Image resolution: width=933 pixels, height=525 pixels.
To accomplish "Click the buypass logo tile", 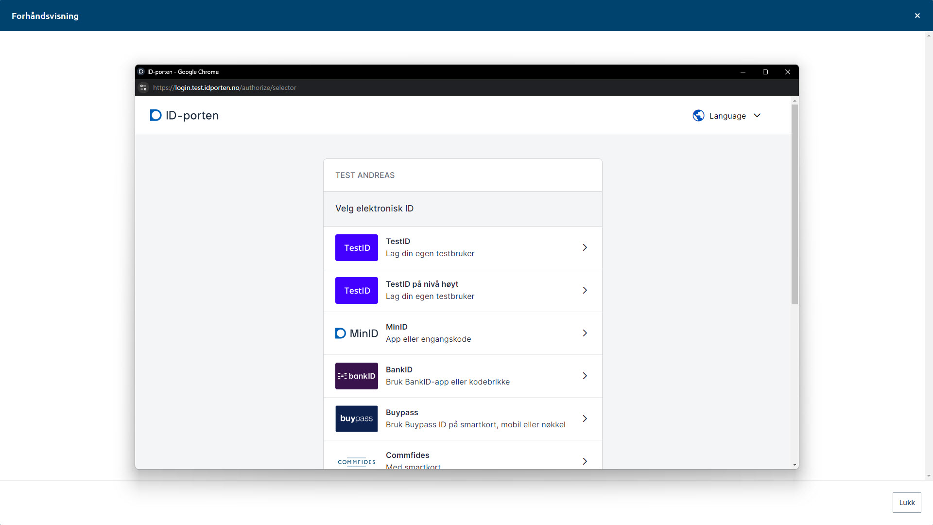I will coord(356,419).
